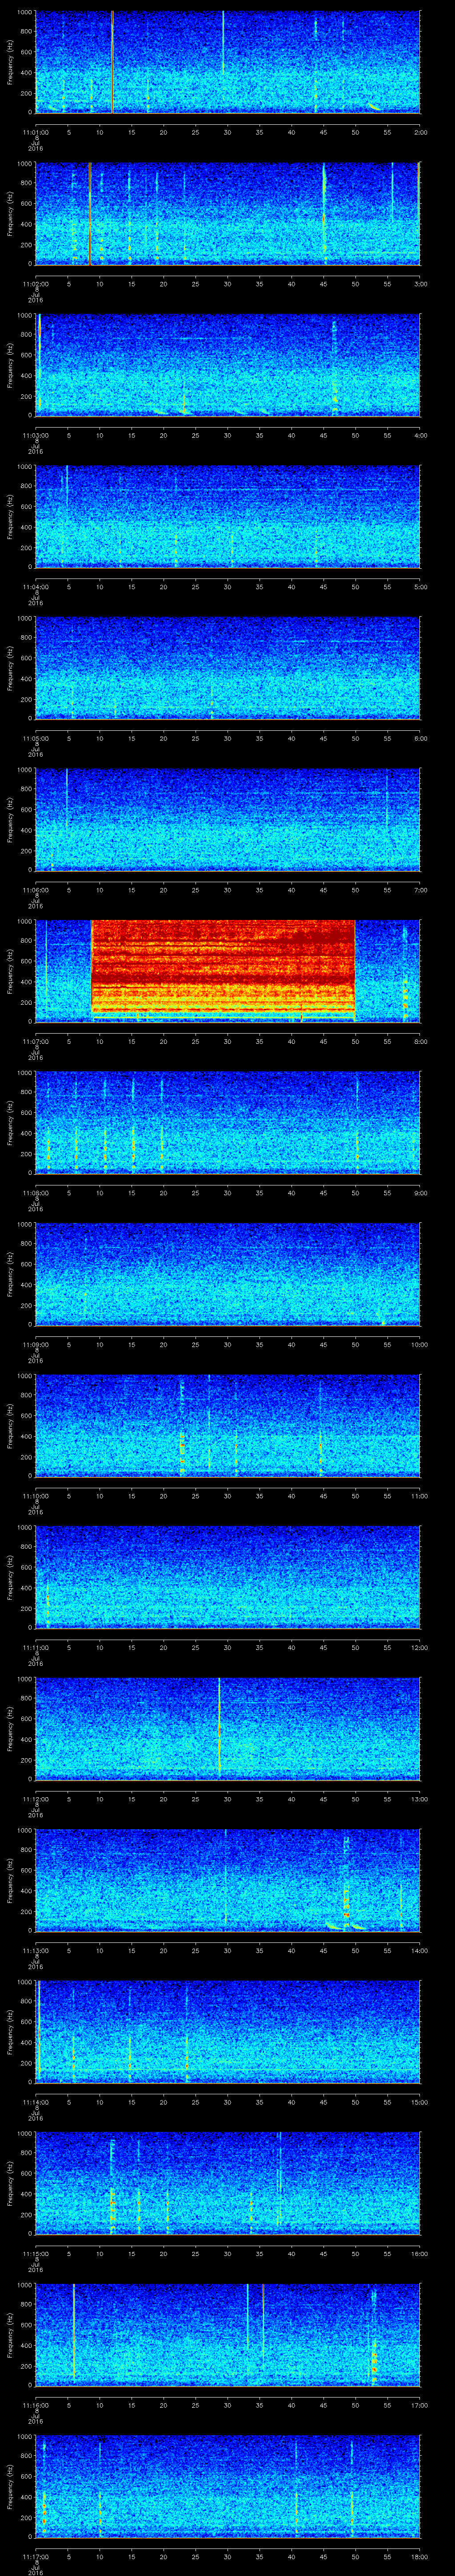Click the 11:01:00 time axis label
Viewport: 455px width, 2576px height.
(x=35, y=132)
